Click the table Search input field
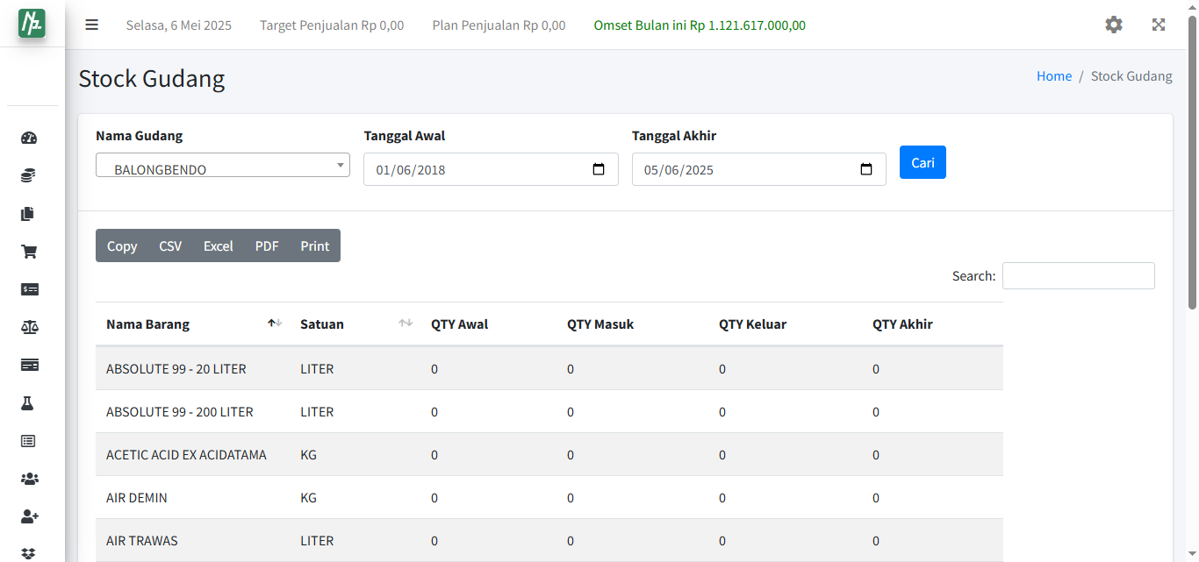Viewport: 1199px width, 562px height. [1078, 276]
